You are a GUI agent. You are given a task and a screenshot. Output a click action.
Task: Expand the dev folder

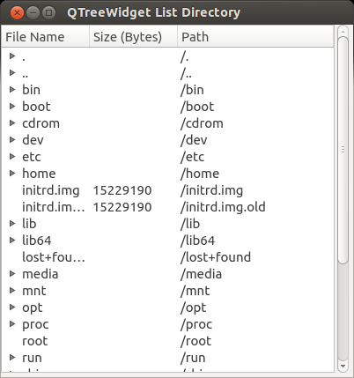12,139
